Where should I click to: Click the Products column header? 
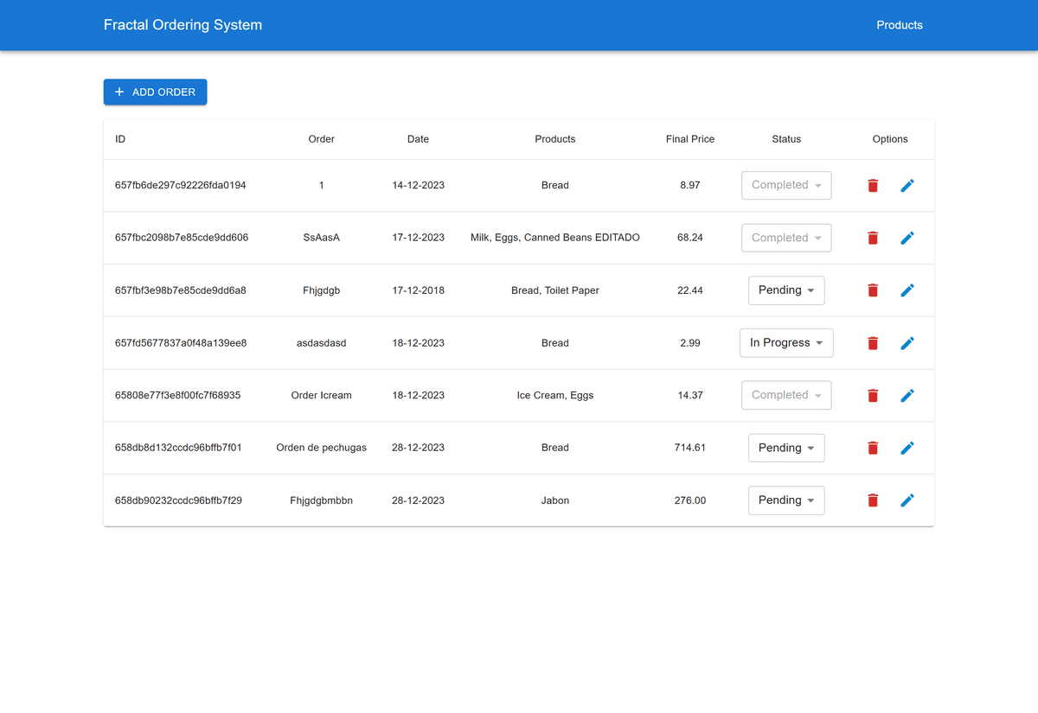(555, 139)
